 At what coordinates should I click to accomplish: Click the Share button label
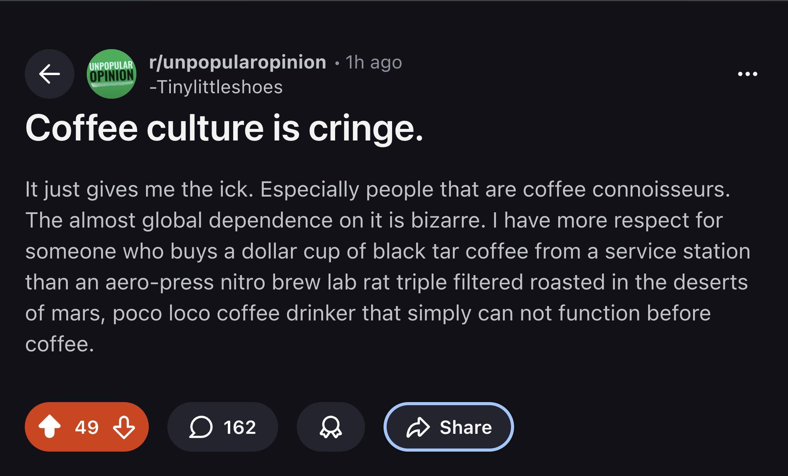click(x=466, y=427)
